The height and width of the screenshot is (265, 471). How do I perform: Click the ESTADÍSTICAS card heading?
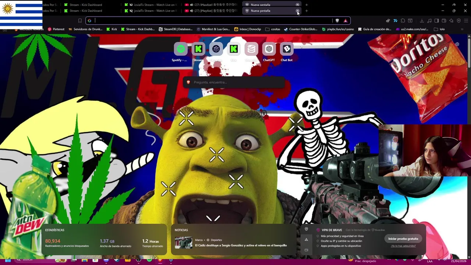pos(54,230)
